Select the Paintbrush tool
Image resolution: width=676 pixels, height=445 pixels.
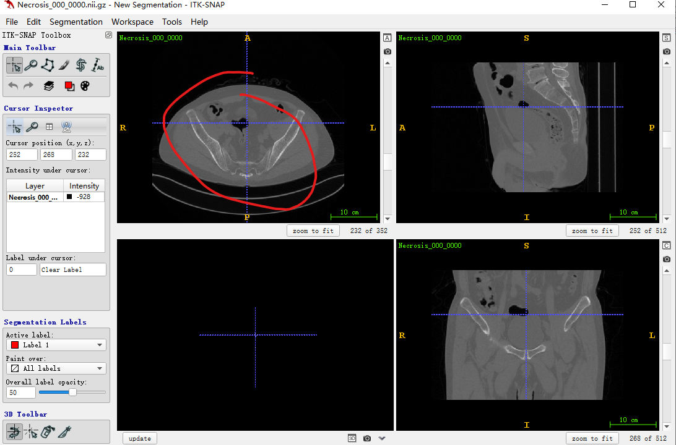64,66
